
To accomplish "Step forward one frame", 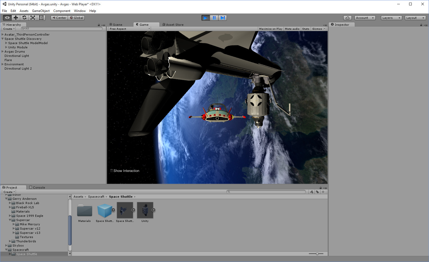I will tap(223, 18).
